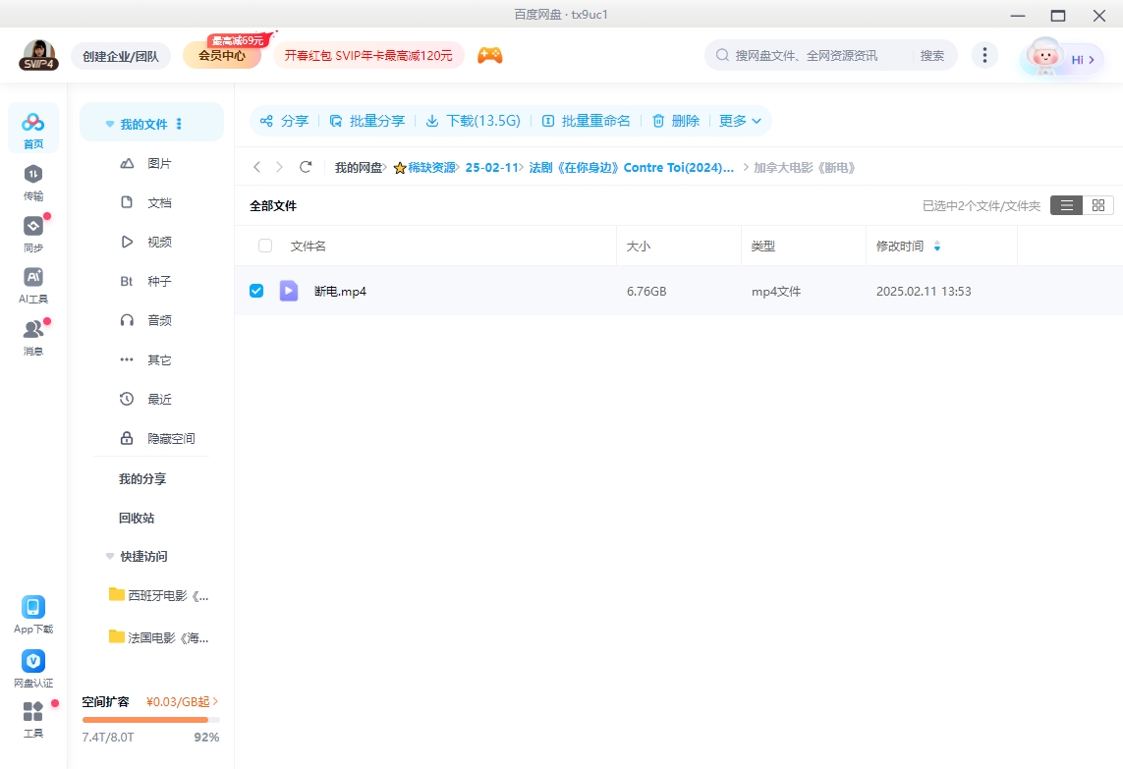Click the refresh icon beside the breadcrumb
Viewport: 1123px width, 769px height.
click(x=306, y=168)
